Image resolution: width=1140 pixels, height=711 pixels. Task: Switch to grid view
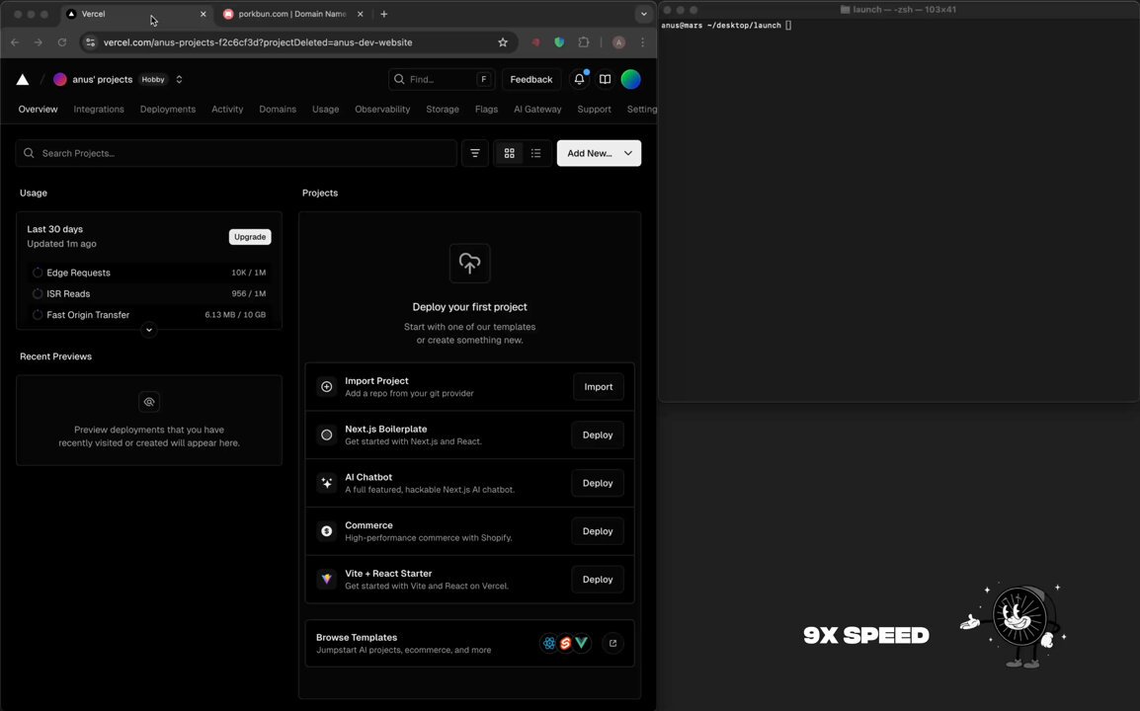[x=509, y=153]
